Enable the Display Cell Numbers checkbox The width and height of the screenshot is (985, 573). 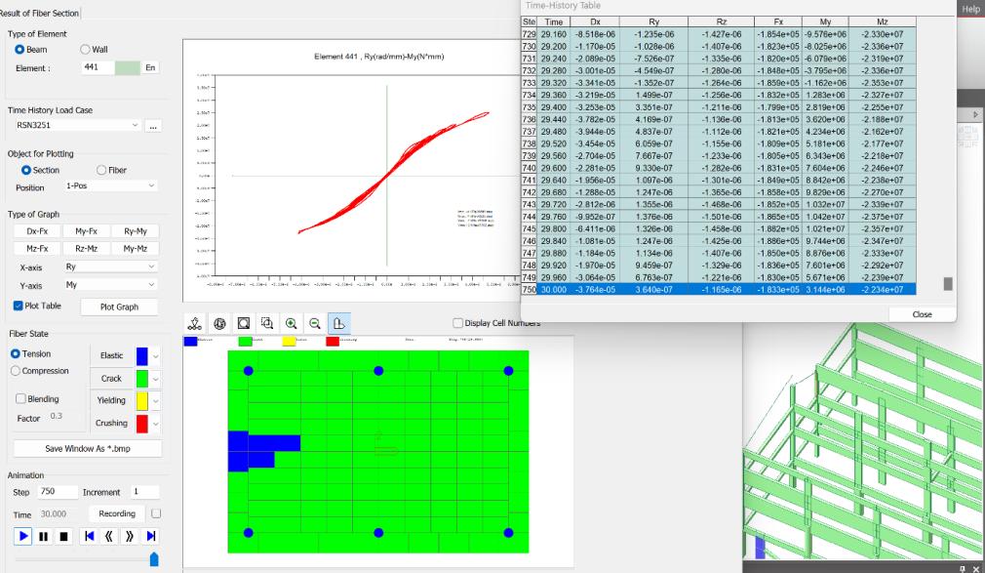pos(458,323)
